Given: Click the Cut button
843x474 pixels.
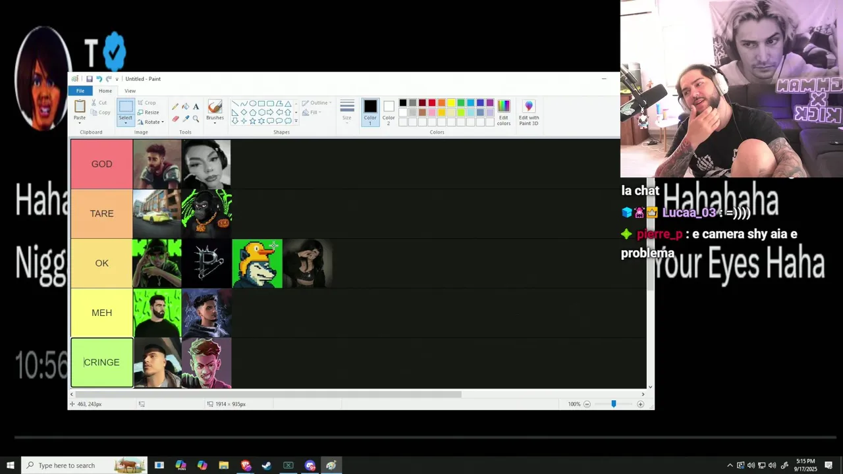Looking at the screenshot, I should click(x=98, y=103).
